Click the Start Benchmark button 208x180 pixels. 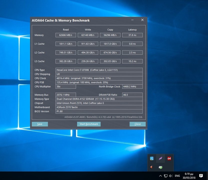(x=89, y=124)
